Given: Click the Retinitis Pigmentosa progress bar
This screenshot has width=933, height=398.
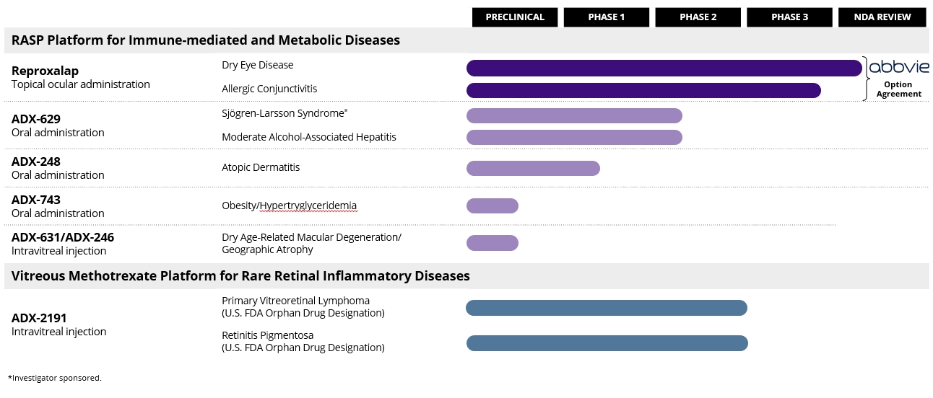Looking at the screenshot, I should [x=607, y=343].
